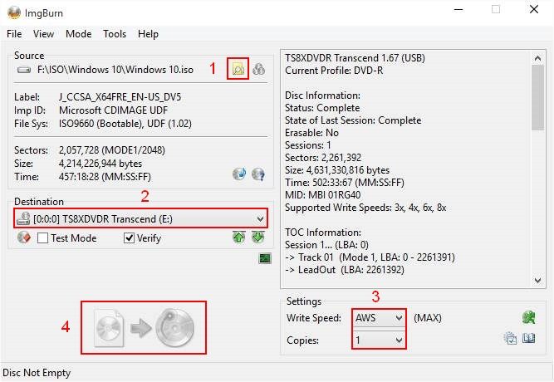This screenshot has width=554, height=382.
Task: Expand the Destination drive dropdown
Action: point(261,218)
